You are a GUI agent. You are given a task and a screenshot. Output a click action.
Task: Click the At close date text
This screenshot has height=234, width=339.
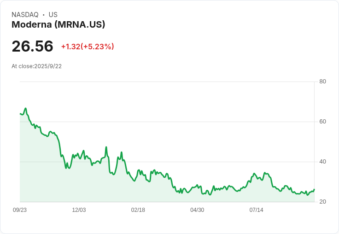[x=36, y=66]
